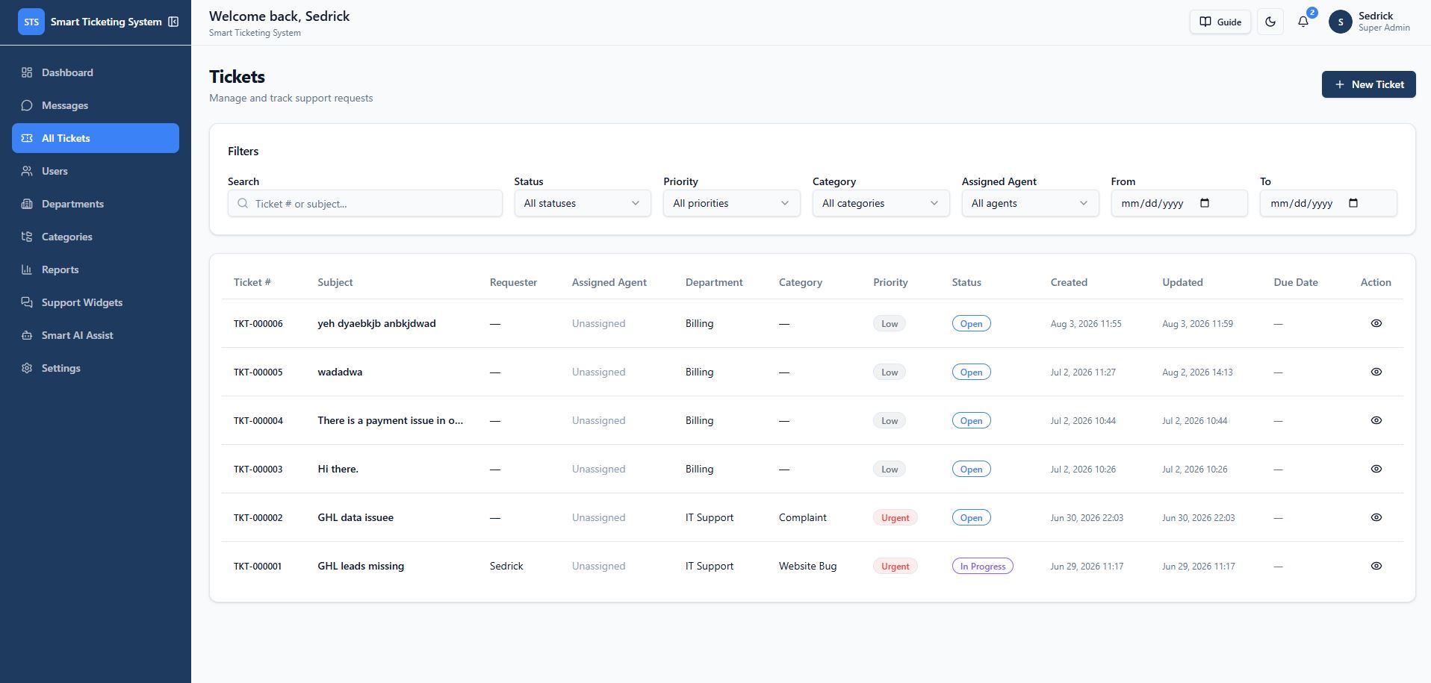The width and height of the screenshot is (1431, 683).
Task: Open the Users page
Action: (96, 171)
